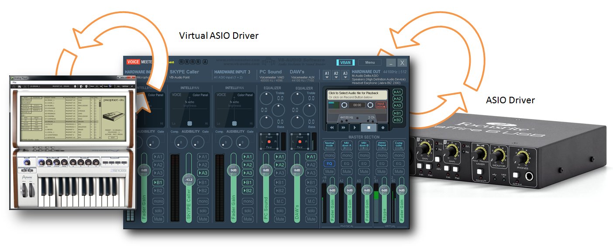Click the cassette rewind button
The height and width of the screenshot is (251, 613).
click(332, 128)
